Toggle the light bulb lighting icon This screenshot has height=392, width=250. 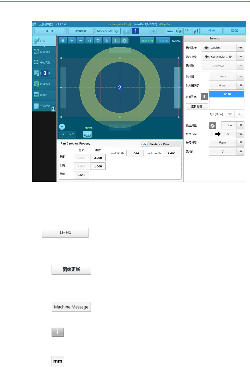tap(98, 41)
